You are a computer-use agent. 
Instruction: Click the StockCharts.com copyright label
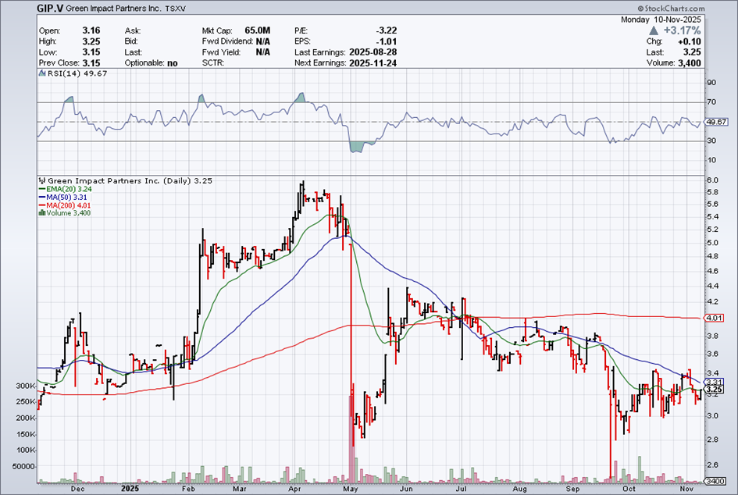[x=672, y=9]
